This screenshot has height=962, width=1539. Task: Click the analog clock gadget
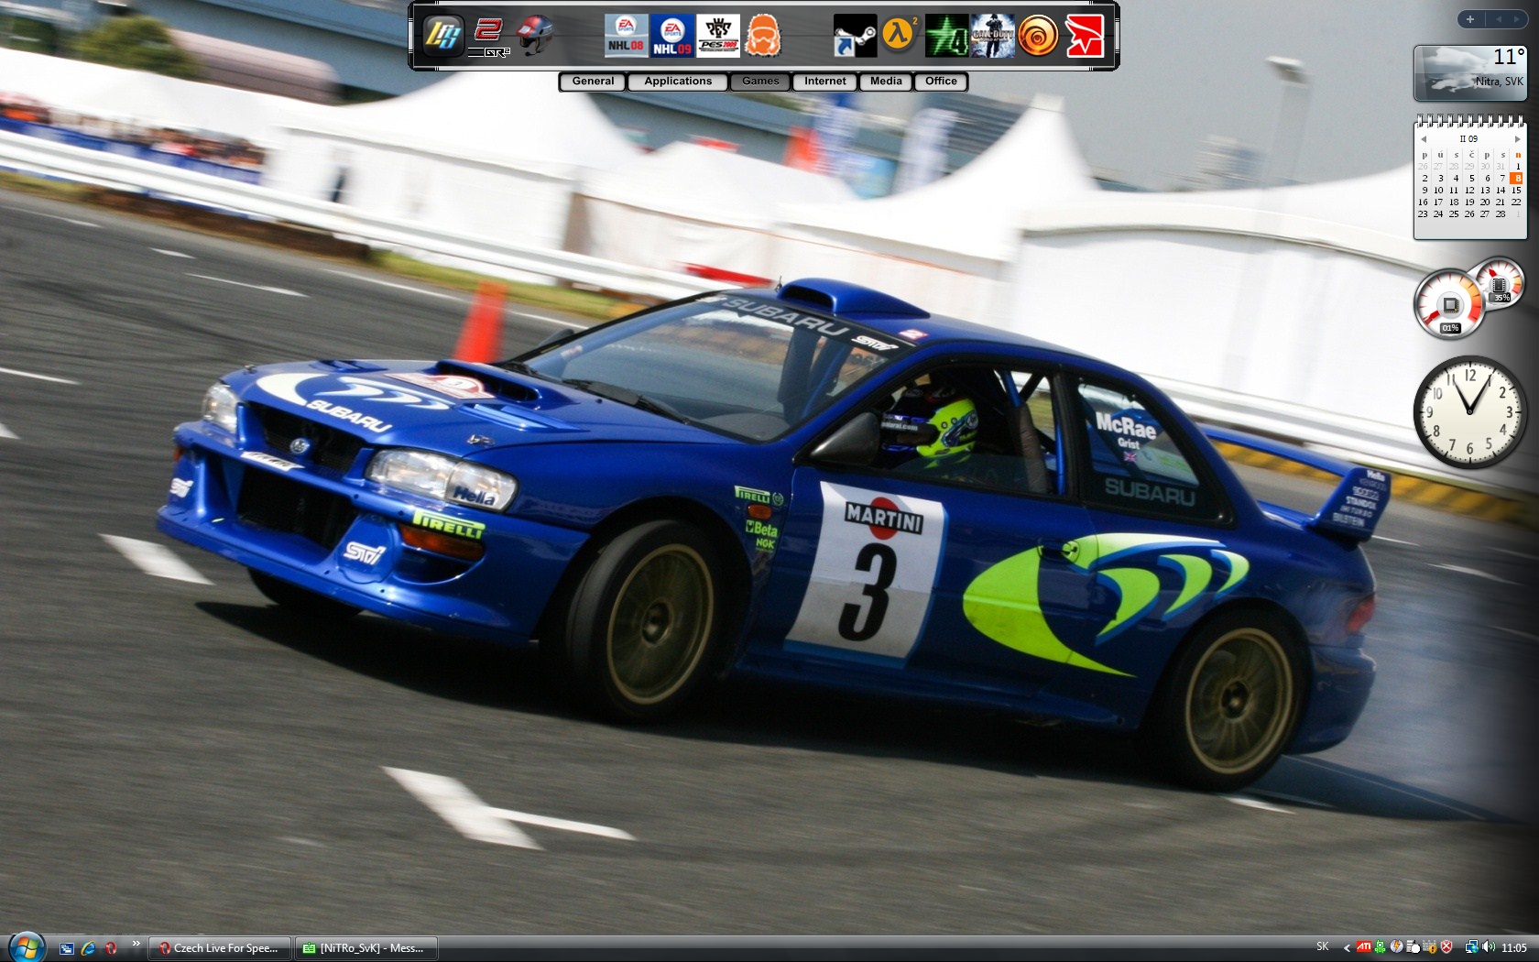1469,411
